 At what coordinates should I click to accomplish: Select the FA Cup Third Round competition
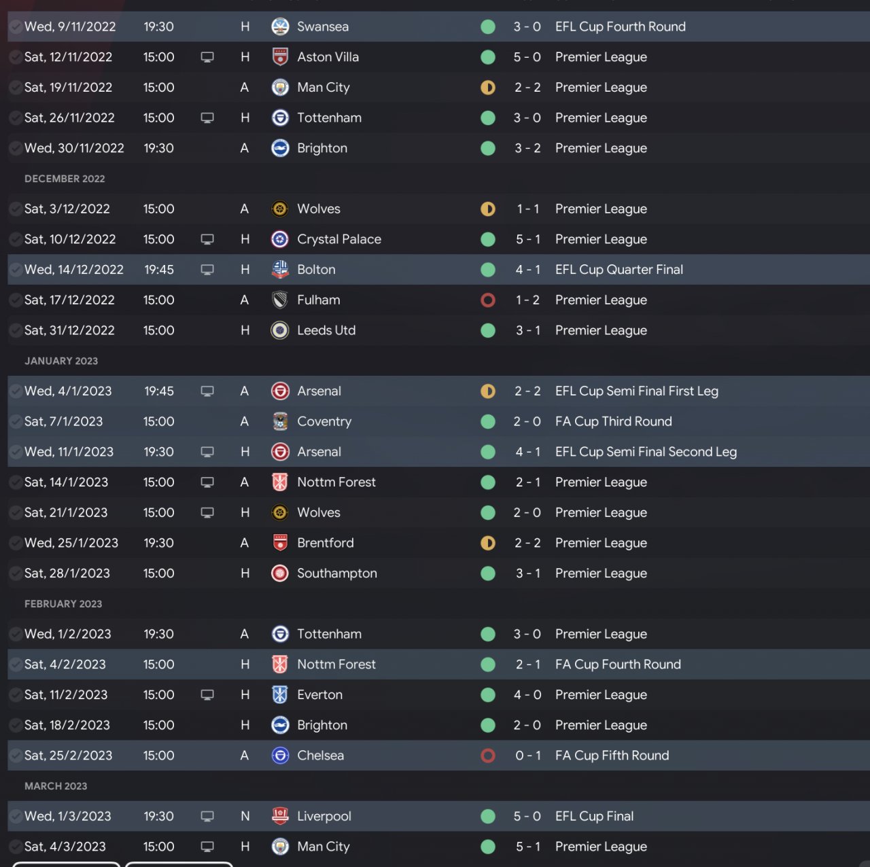(614, 421)
